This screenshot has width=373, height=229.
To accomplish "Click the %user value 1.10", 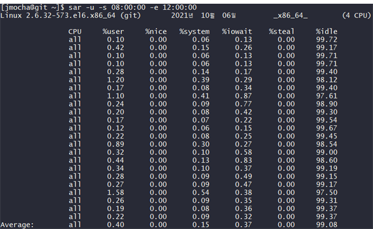I will coord(115,96).
